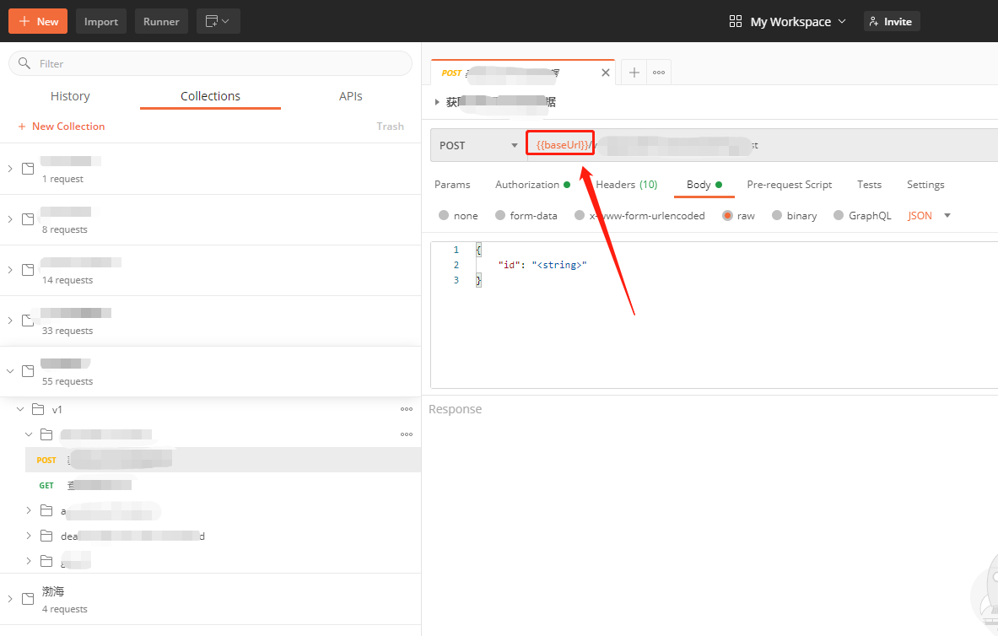Open the JSON format dropdown
Viewport: 998px width, 636px height.
930,216
